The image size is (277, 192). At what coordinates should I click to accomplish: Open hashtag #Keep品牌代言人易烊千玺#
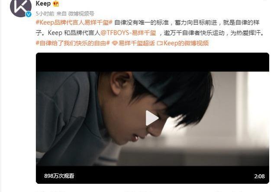(x=74, y=22)
